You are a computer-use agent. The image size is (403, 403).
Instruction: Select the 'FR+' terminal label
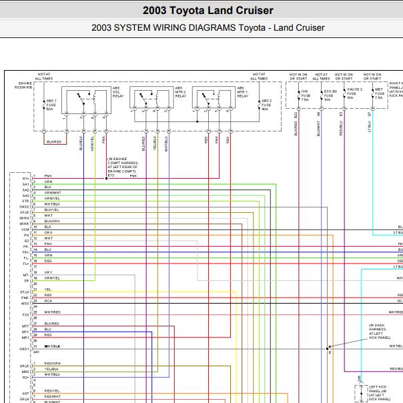[26, 252]
